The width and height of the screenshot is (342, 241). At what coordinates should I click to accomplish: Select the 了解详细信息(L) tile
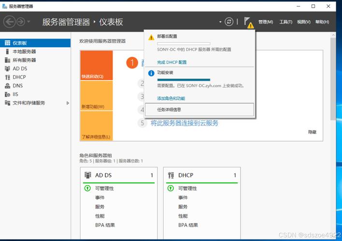(x=97, y=126)
